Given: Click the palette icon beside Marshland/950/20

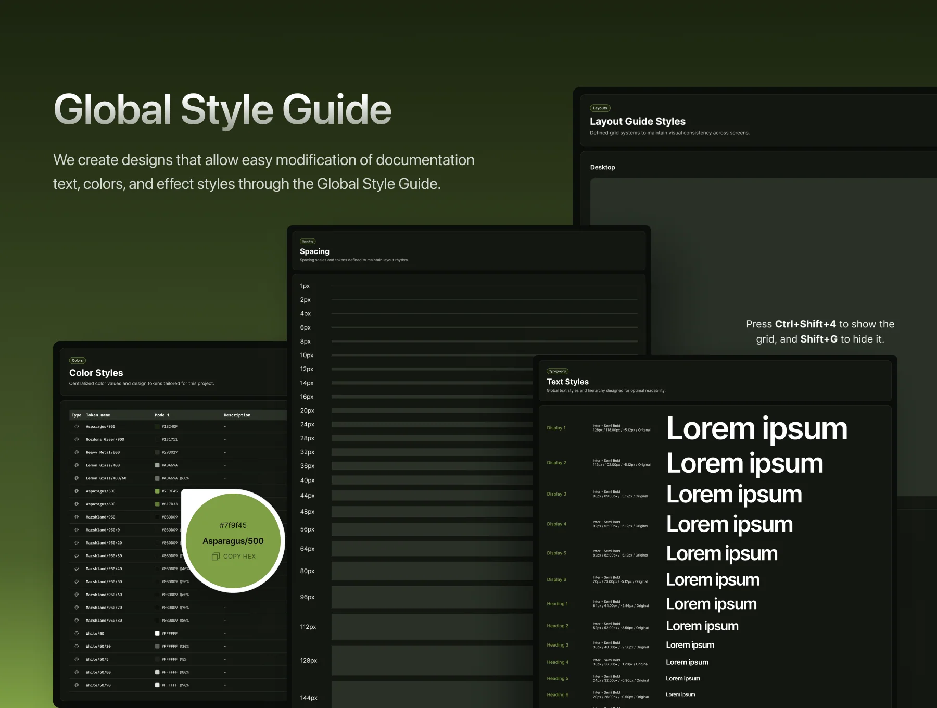Looking at the screenshot, I should (77, 542).
